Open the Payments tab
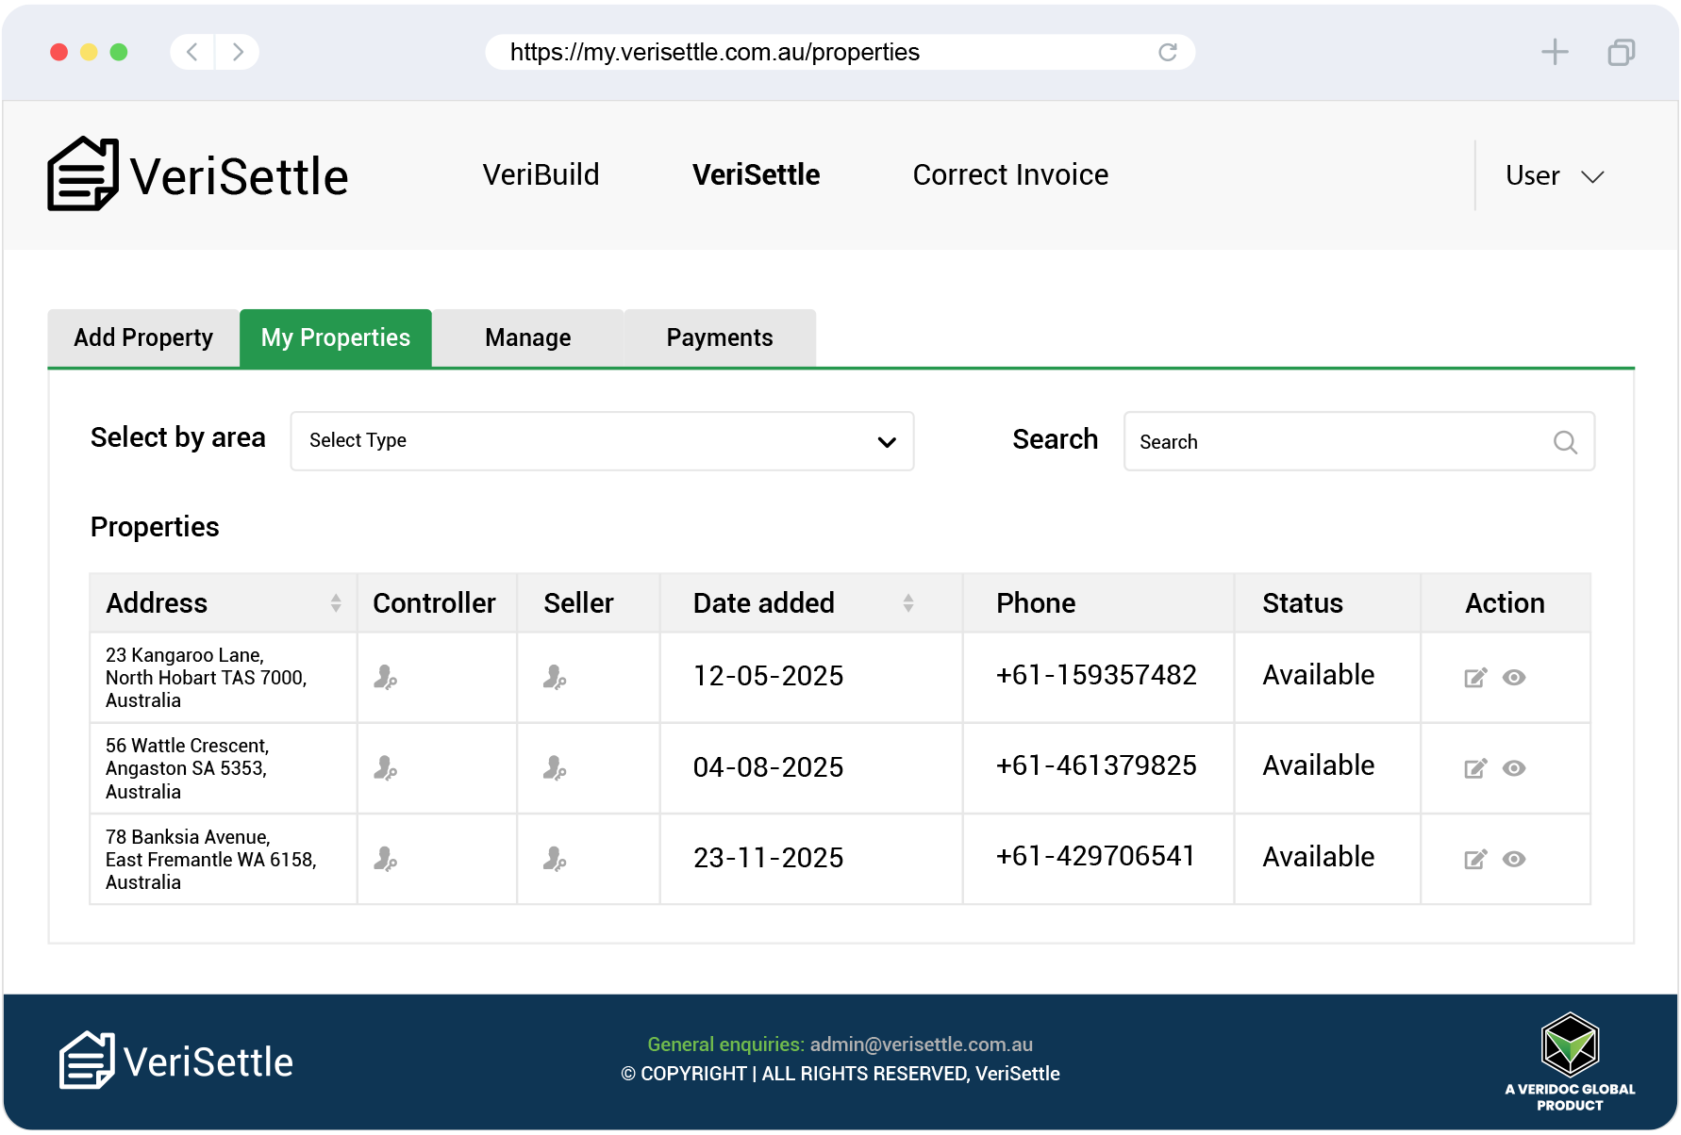Image resolution: width=1681 pixels, height=1135 pixels. pos(719,338)
